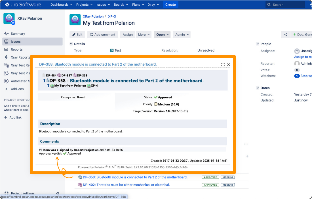Image resolution: width=312 pixels, height=199 pixels.
Task: Open Project settings gear
Action: 7,193
